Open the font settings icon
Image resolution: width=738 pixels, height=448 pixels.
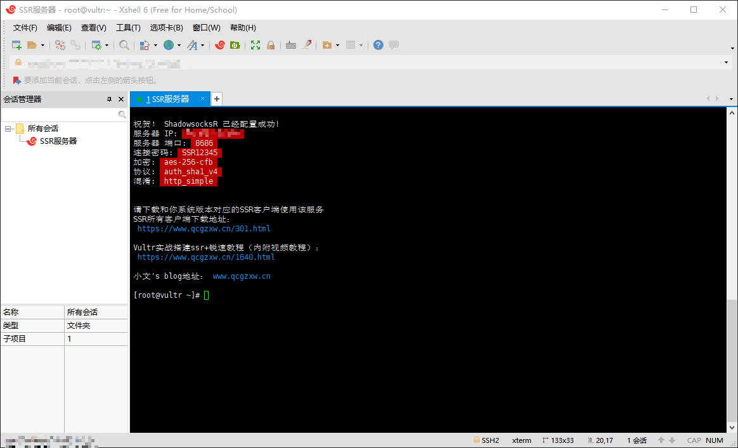pyautogui.click(x=192, y=45)
